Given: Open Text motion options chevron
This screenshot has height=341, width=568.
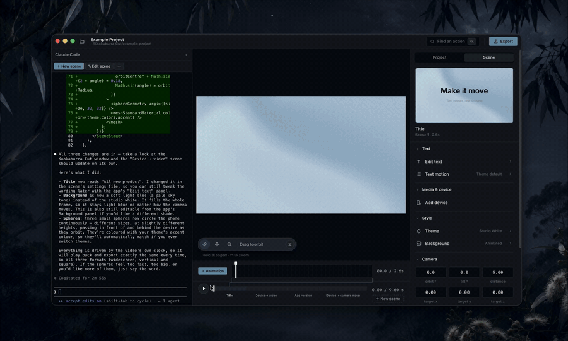Looking at the screenshot, I should click(511, 174).
